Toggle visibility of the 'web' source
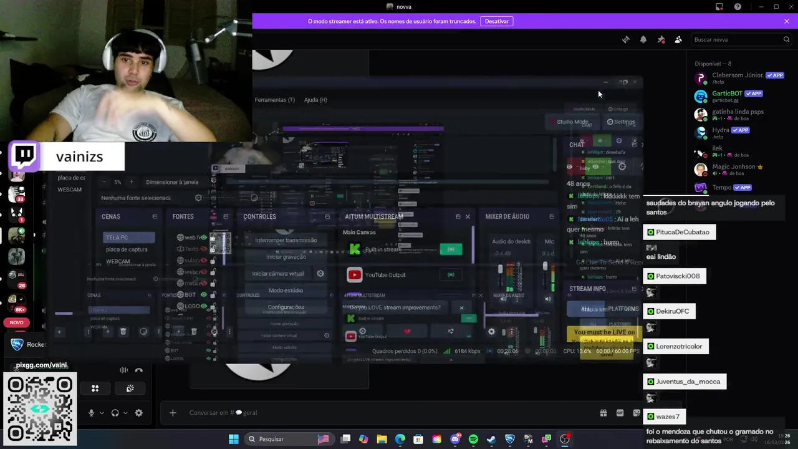The height and width of the screenshot is (449, 798). pos(203,238)
